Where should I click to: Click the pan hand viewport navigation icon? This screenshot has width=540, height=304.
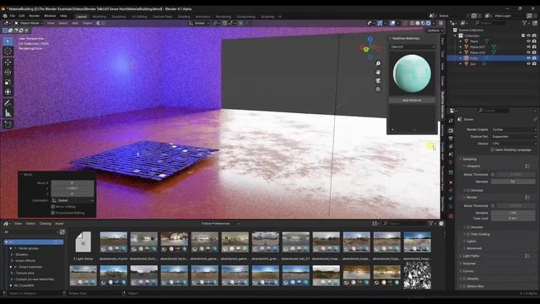coord(378,72)
